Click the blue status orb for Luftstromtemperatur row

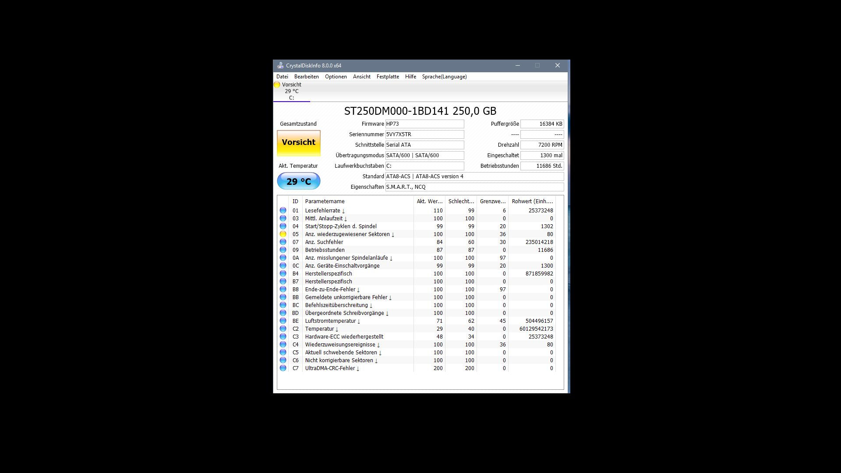coord(283,321)
